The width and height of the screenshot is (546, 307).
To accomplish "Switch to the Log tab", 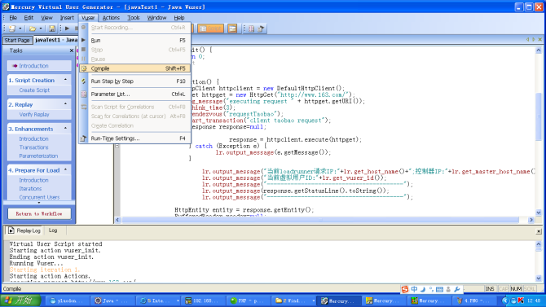I will [x=53, y=230].
